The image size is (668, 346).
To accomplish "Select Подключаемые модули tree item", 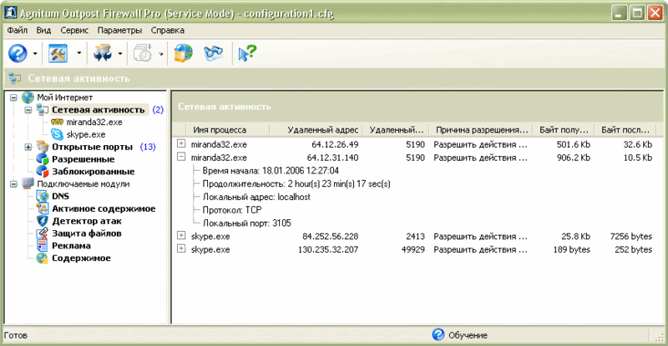I will pyautogui.click(x=83, y=184).
